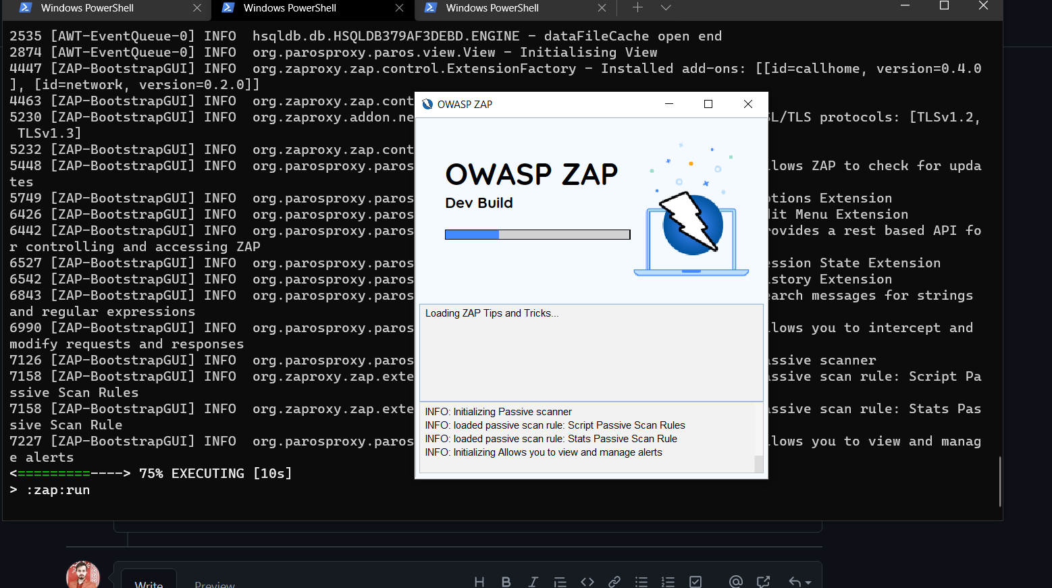Insert a code block
This screenshot has width=1052, height=588.
click(587, 581)
